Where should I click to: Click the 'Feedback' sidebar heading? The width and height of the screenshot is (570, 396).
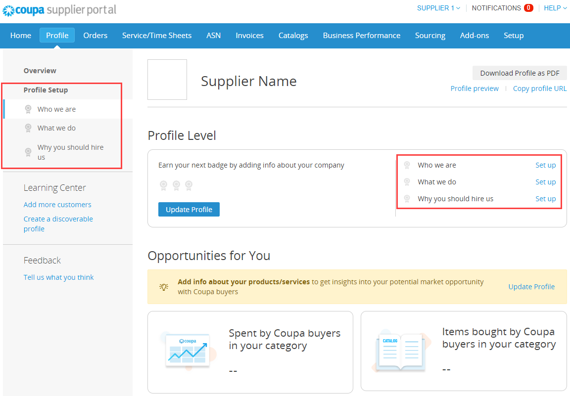42,261
